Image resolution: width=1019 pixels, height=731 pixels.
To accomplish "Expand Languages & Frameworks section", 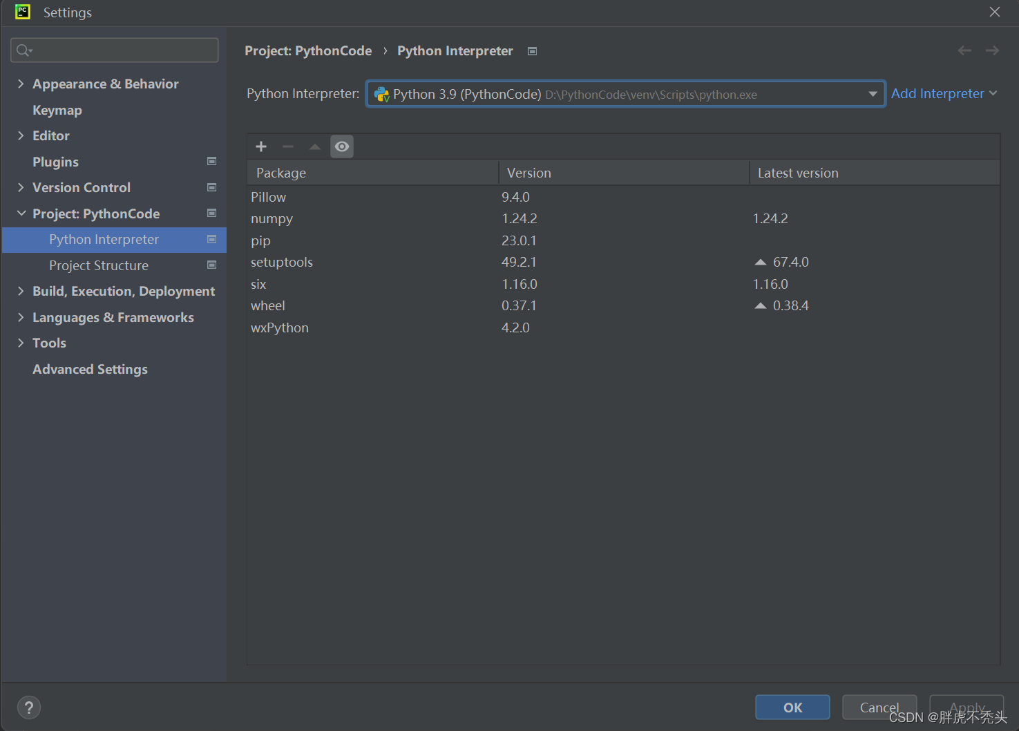I will coord(21,317).
